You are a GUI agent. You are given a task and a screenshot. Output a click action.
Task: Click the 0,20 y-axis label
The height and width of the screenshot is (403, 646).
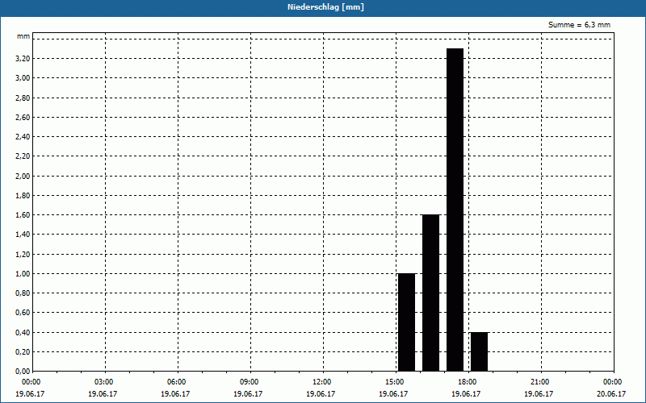tap(23, 351)
